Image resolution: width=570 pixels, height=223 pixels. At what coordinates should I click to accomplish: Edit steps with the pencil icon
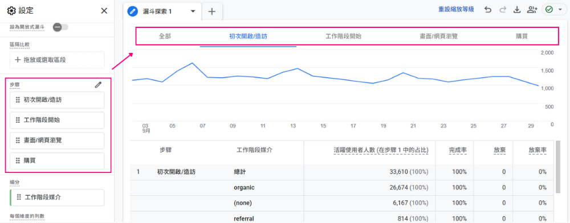[98, 85]
